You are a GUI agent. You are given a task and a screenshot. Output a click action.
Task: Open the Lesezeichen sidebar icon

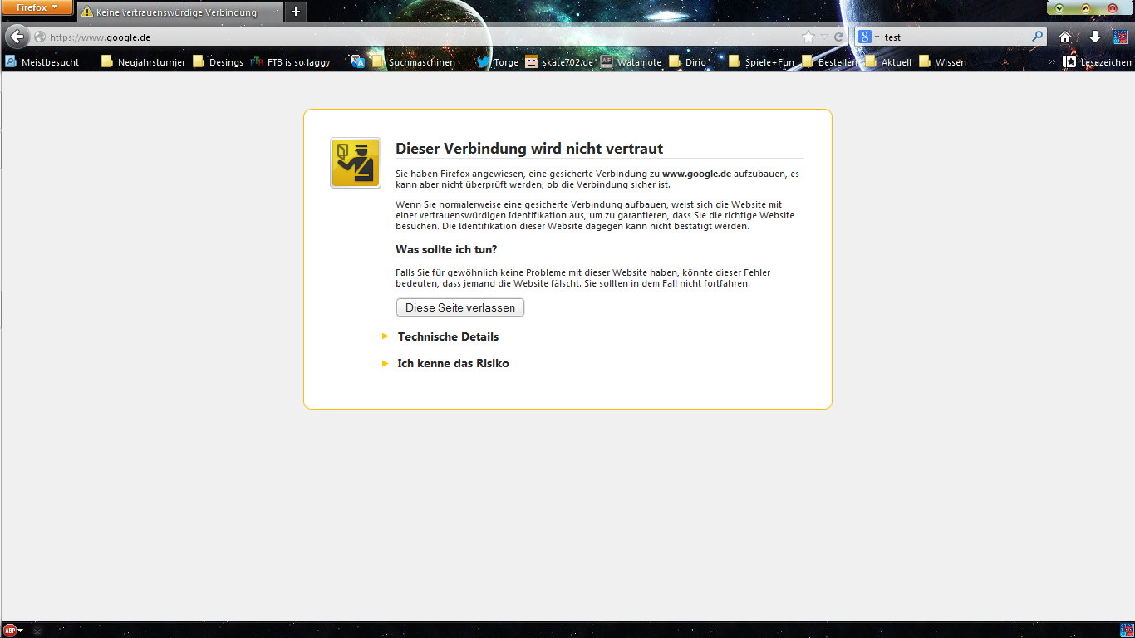click(x=1069, y=61)
